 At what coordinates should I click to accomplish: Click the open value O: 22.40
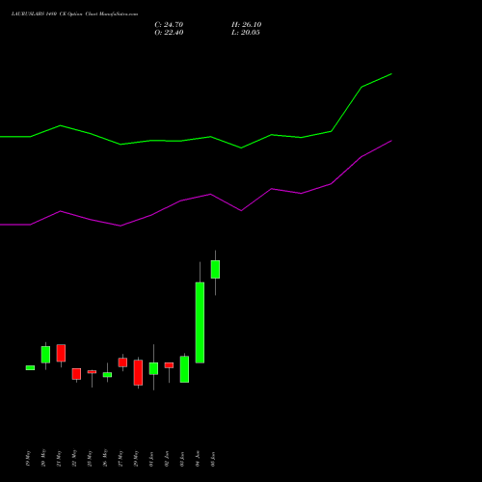coord(169,33)
